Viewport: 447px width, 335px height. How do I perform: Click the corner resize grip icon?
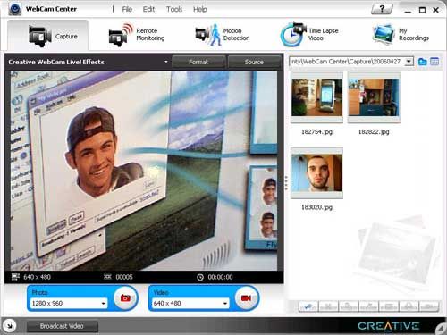441,329
